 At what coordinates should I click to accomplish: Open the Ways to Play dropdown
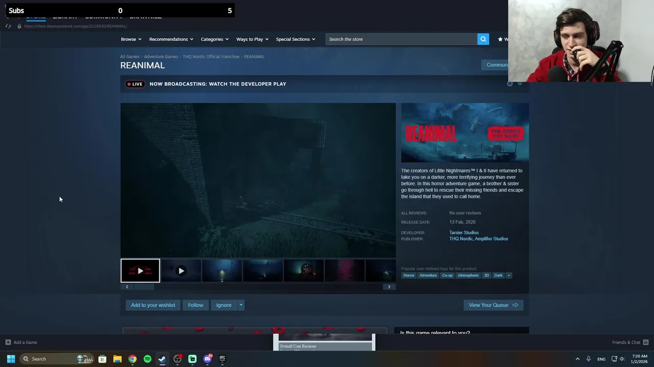[252, 39]
